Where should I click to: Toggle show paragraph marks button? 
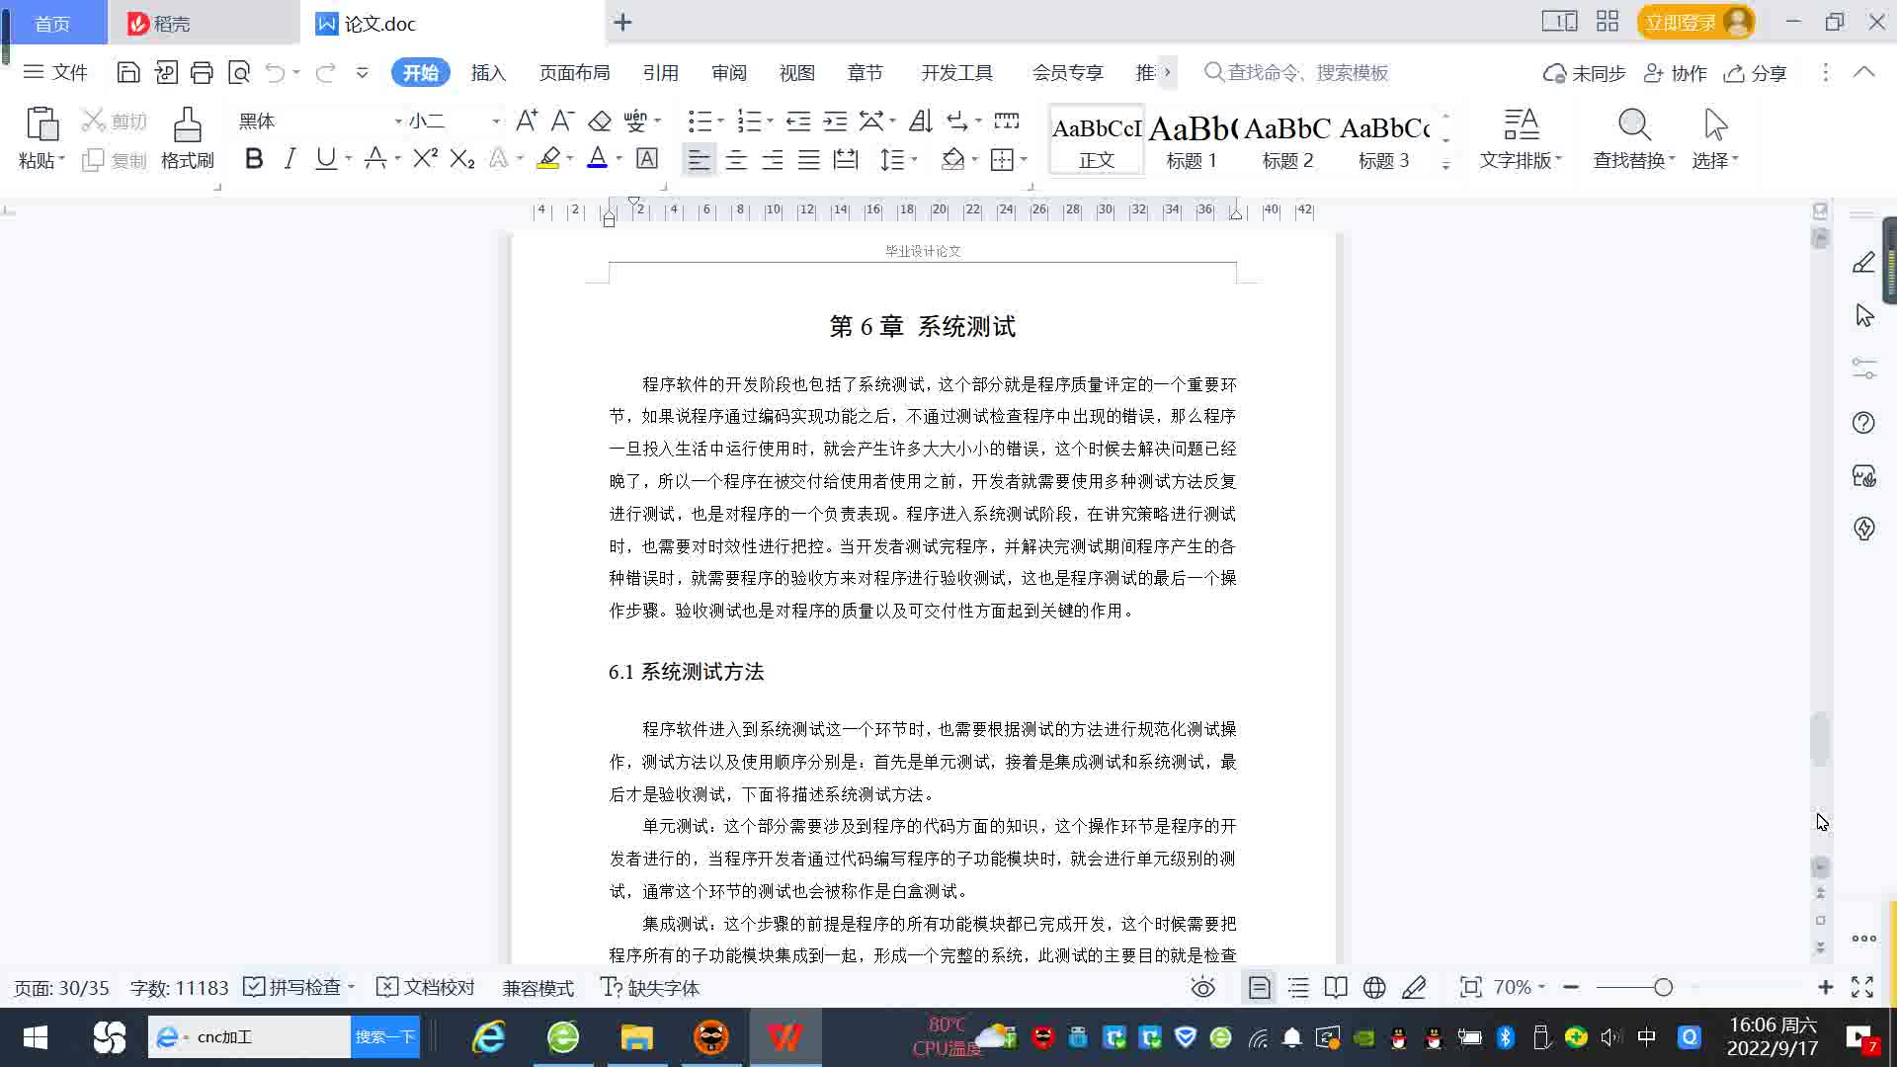point(957,121)
